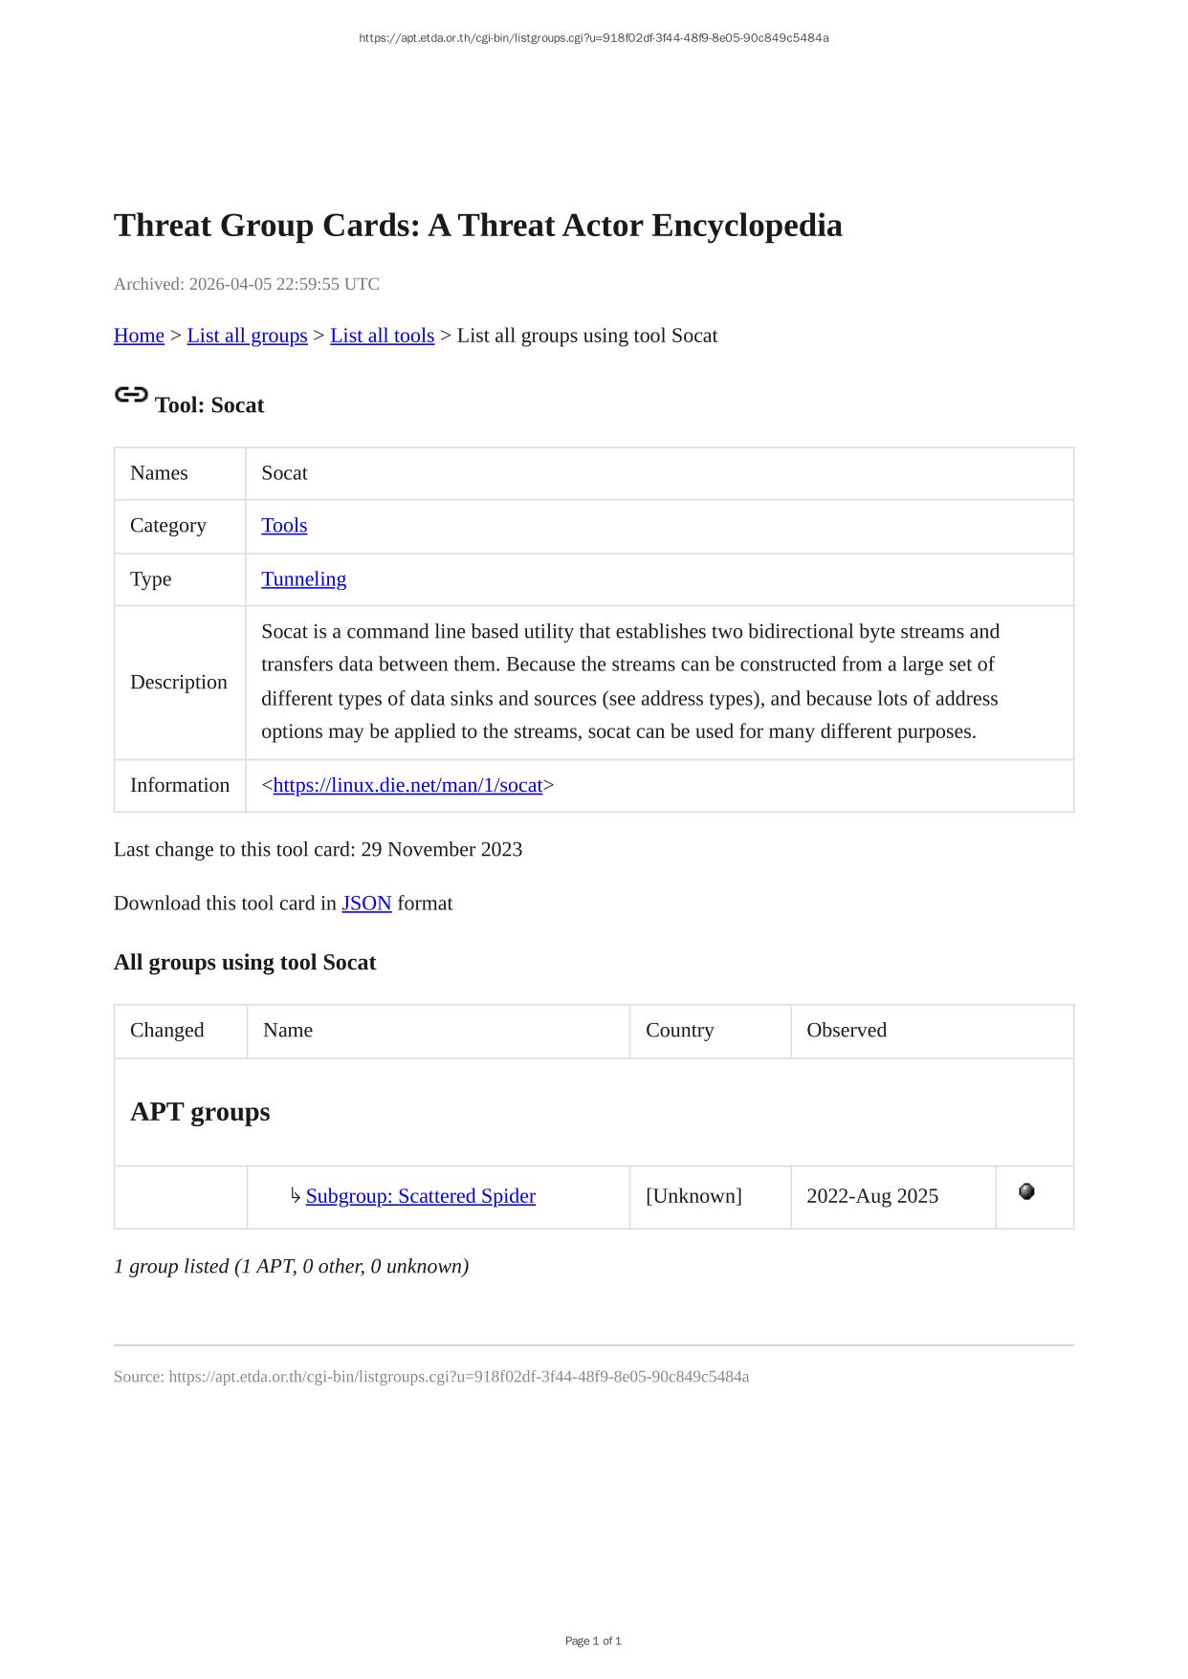Click the Source URL in the footer
The image size is (1188, 1679).
458,1377
